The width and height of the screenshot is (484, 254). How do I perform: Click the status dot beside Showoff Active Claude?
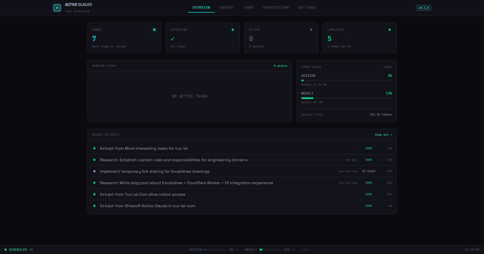[94, 206]
